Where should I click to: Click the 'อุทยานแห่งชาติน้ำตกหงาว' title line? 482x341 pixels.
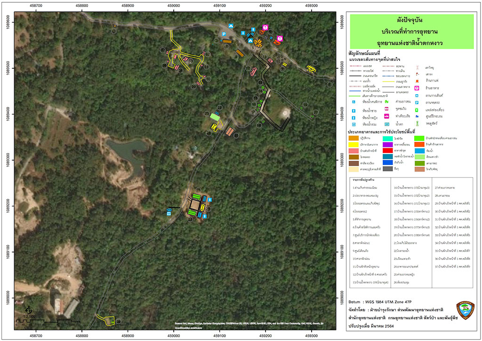coord(410,43)
